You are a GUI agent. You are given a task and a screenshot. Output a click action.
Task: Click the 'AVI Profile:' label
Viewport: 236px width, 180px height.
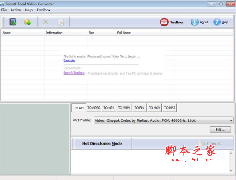[x=82, y=120]
